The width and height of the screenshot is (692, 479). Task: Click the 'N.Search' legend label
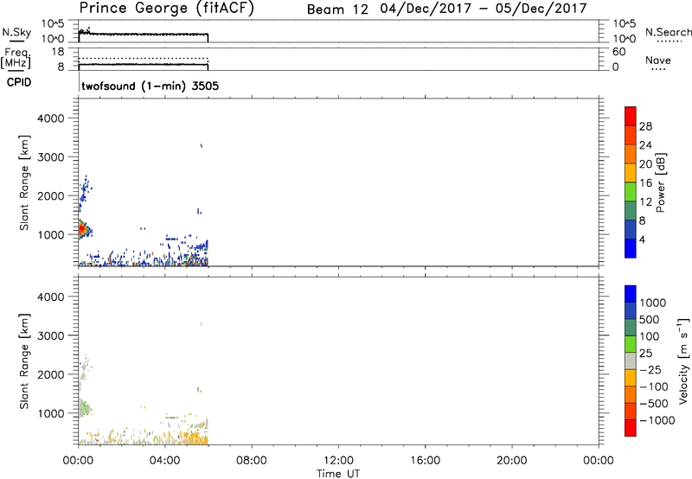point(668,32)
